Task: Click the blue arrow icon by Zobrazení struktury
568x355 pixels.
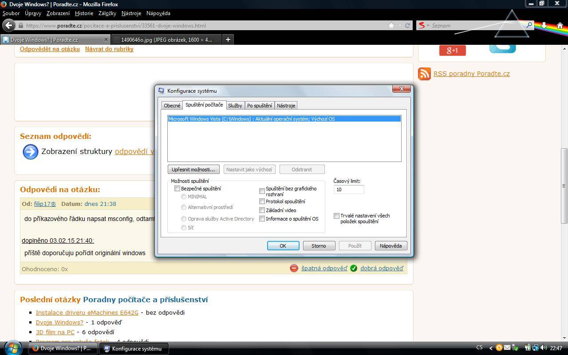Action: pos(31,152)
